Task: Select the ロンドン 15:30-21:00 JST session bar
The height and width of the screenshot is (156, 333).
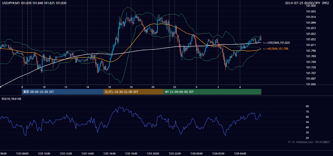Action: 133,92
